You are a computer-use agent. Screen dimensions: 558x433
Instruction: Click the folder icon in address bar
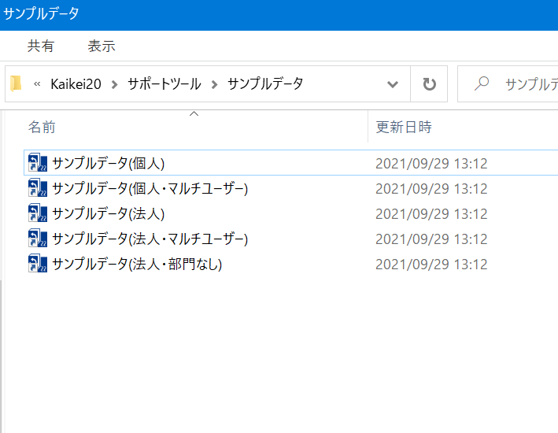point(17,84)
